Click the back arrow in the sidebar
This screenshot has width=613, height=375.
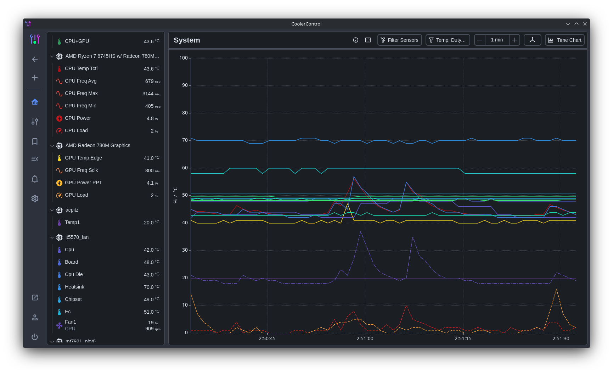point(35,59)
